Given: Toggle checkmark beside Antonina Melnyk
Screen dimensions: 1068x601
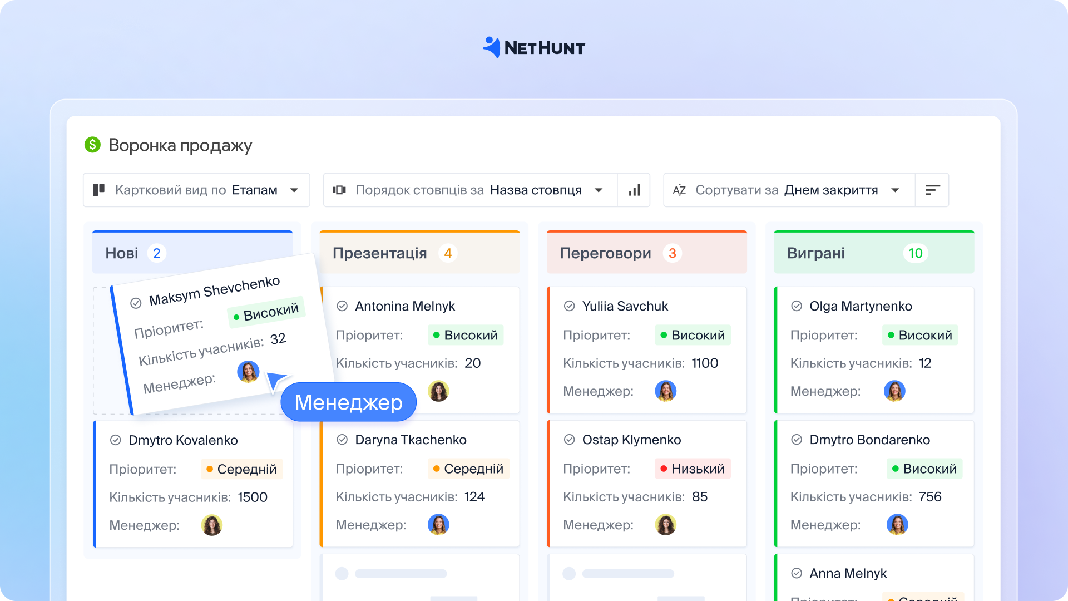Looking at the screenshot, I should [342, 306].
